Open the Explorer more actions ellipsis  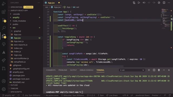[x=39, y=3]
